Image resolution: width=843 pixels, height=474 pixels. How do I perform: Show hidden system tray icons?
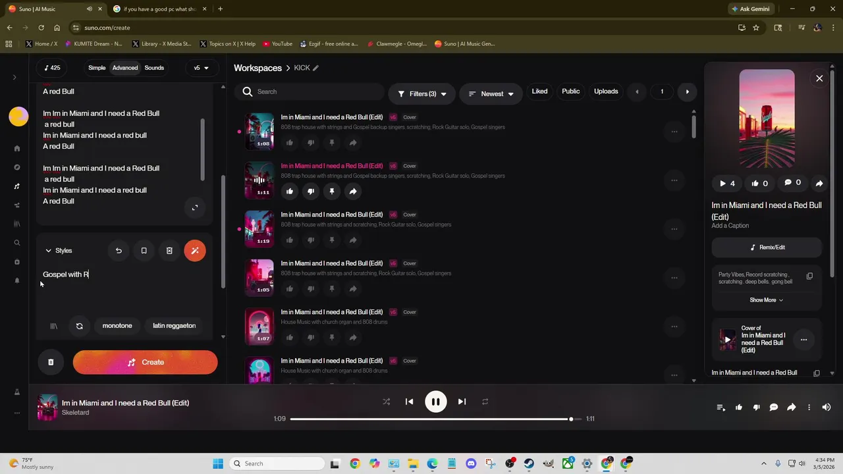[x=764, y=463]
